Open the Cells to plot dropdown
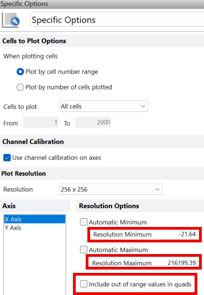 point(103,106)
